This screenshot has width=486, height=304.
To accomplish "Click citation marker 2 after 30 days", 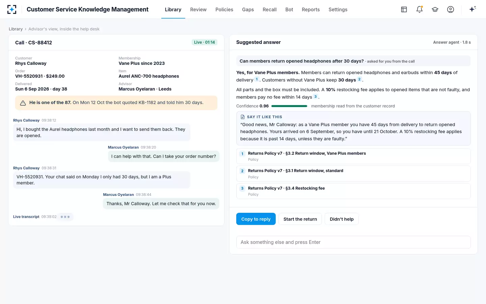I will point(359,79).
